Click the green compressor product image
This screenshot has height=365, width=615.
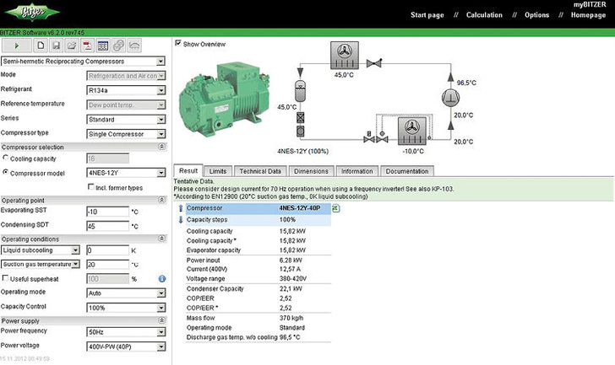click(x=225, y=99)
